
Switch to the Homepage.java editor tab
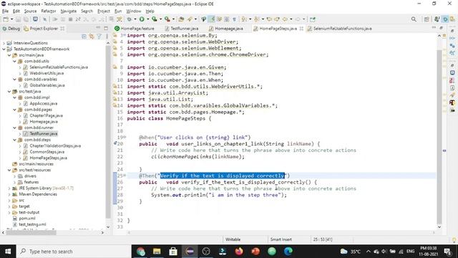click(x=226, y=29)
